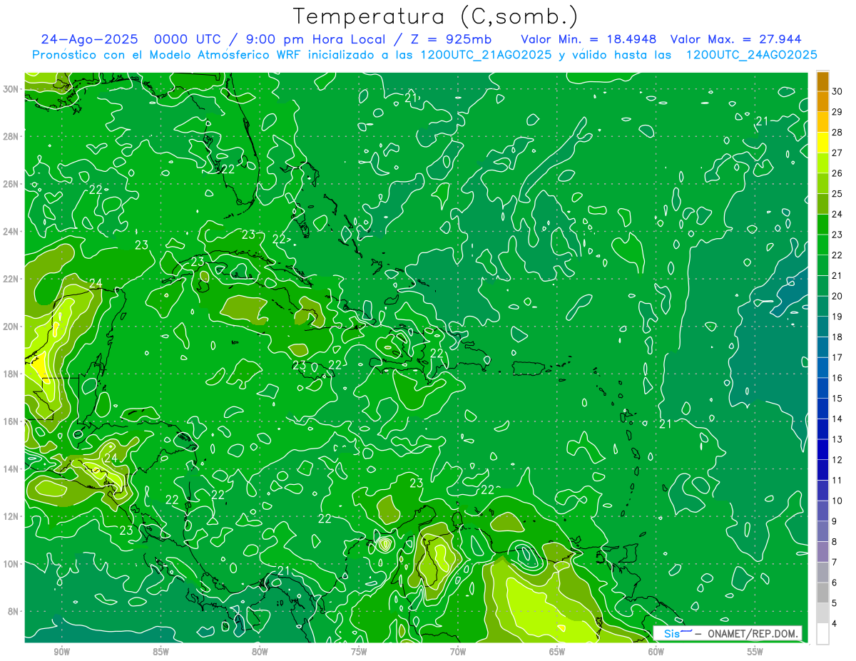The width and height of the screenshot is (856, 661).
Task: Click latitude axis label "16N"
Action: tap(11, 421)
